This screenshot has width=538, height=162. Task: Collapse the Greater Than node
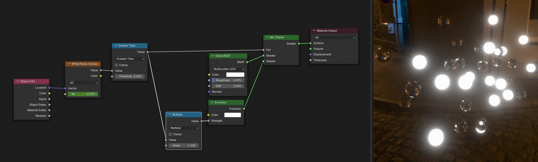[x=116, y=45]
